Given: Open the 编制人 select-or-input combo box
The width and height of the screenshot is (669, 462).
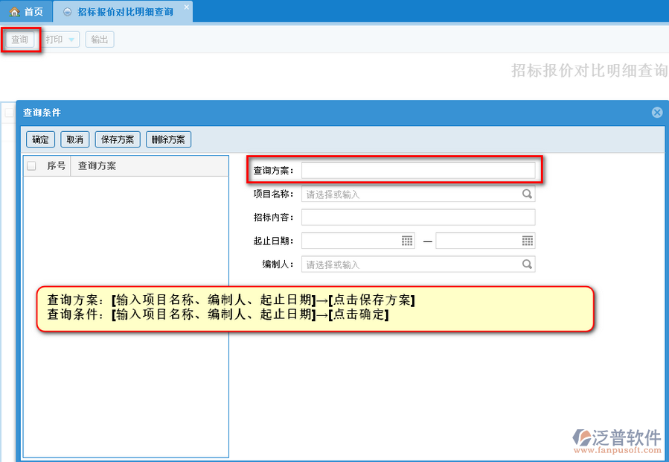Looking at the screenshot, I should (412, 265).
